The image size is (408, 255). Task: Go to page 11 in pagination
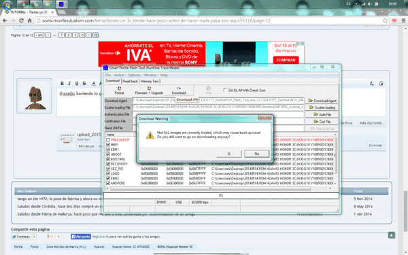click(x=88, y=35)
